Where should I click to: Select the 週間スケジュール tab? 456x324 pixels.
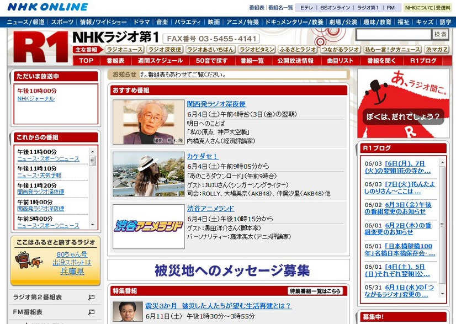point(160,61)
